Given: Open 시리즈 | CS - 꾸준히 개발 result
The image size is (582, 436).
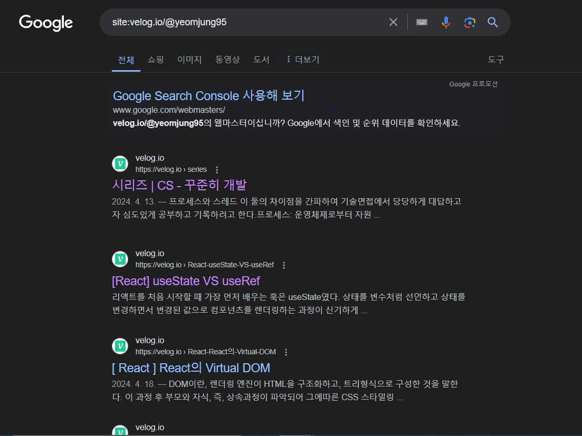Looking at the screenshot, I should coord(179,185).
